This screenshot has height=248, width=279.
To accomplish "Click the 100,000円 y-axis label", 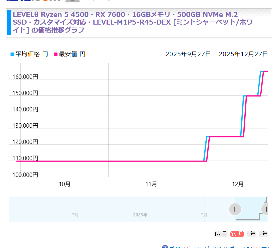I will pos(25,175).
